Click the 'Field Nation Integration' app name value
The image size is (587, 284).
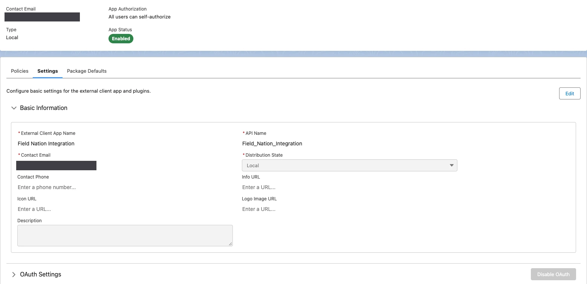(x=46, y=144)
